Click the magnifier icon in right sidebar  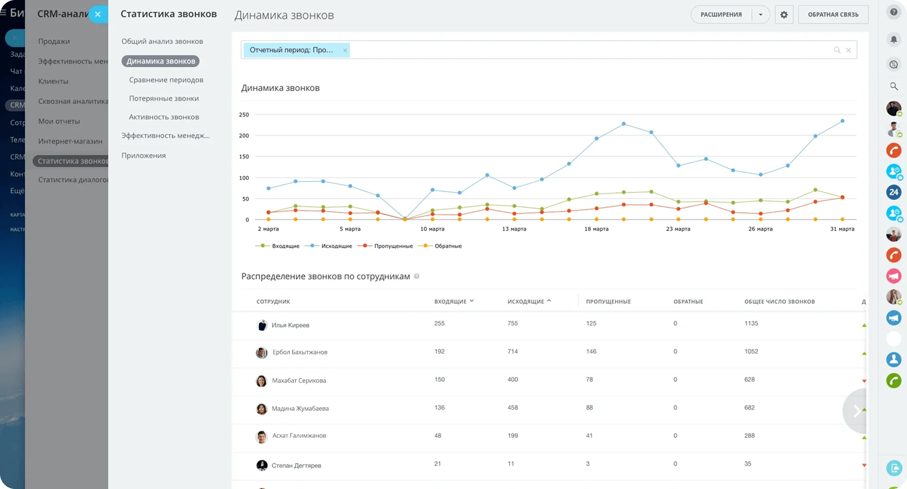tap(894, 86)
